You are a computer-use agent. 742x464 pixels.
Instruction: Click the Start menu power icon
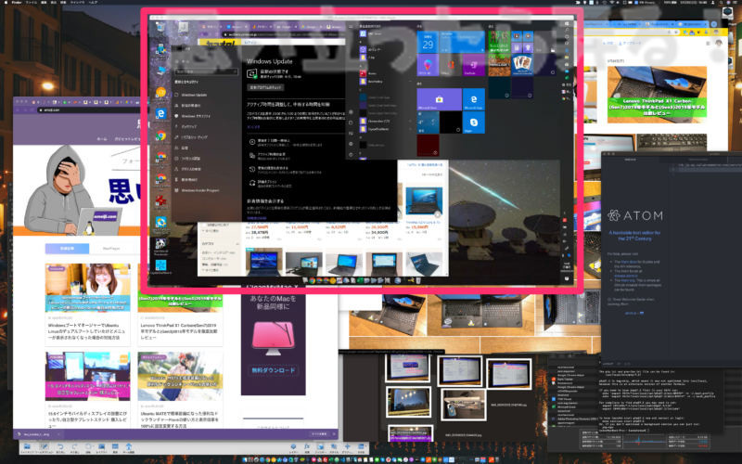[x=351, y=154]
